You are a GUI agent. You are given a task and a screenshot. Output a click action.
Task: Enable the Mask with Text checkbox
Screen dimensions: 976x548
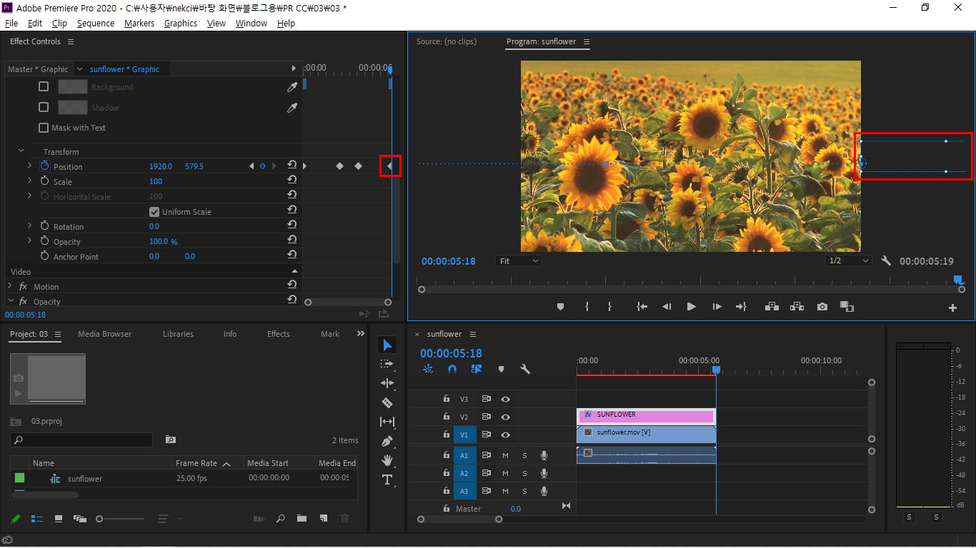pos(44,128)
